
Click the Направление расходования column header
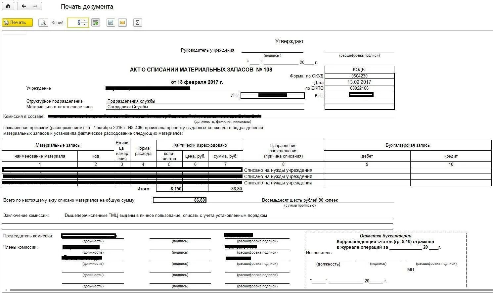(x=283, y=151)
